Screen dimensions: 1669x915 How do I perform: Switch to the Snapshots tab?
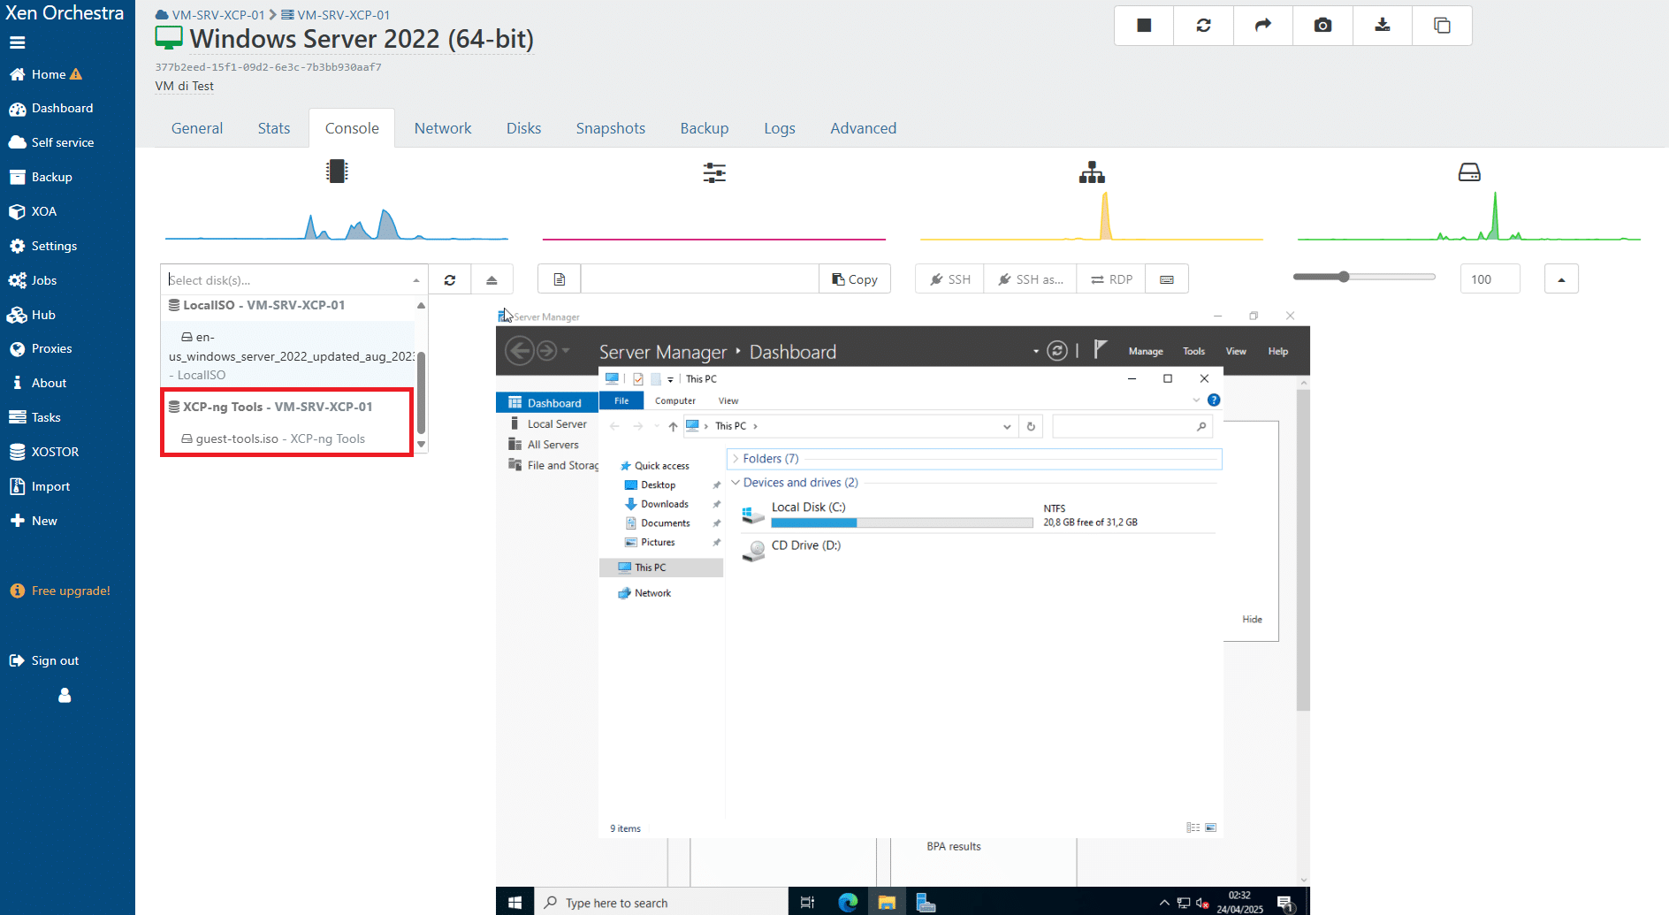[610, 128]
